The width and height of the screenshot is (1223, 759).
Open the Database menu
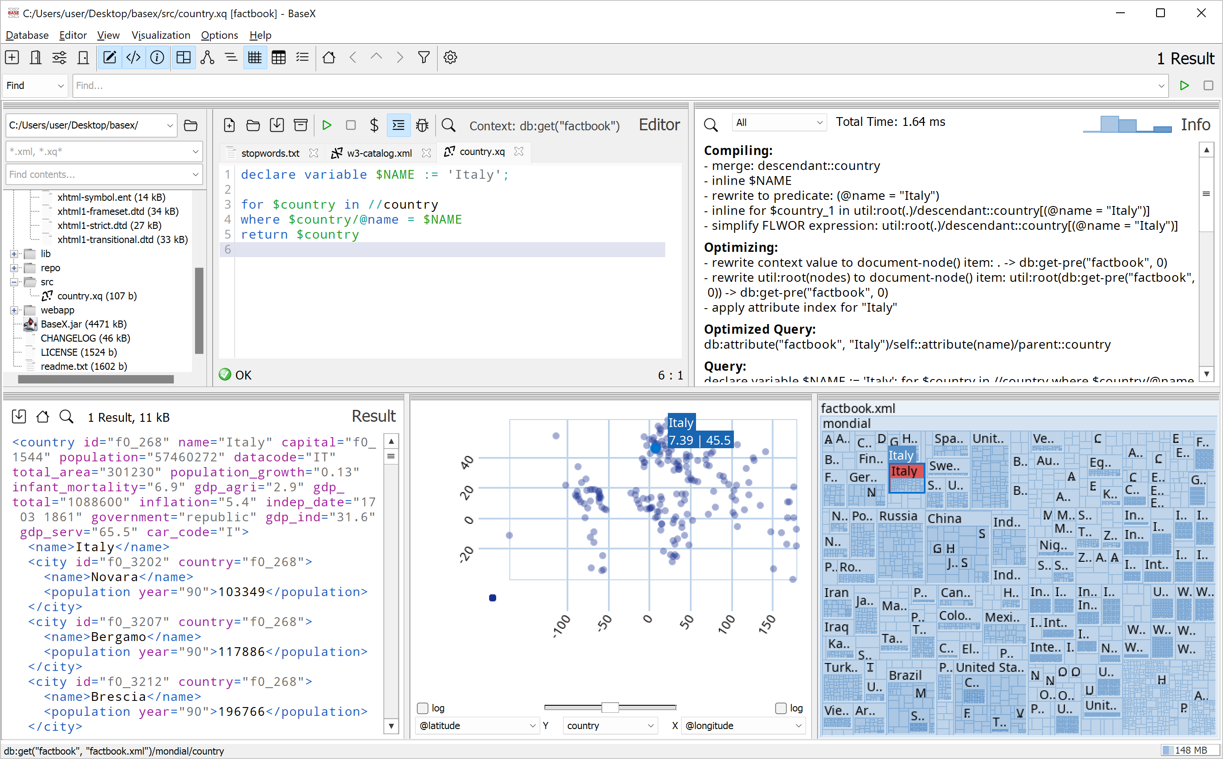[x=27, y=35]
